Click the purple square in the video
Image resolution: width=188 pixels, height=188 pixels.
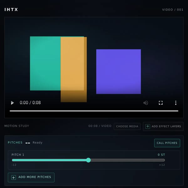(118, 71)
